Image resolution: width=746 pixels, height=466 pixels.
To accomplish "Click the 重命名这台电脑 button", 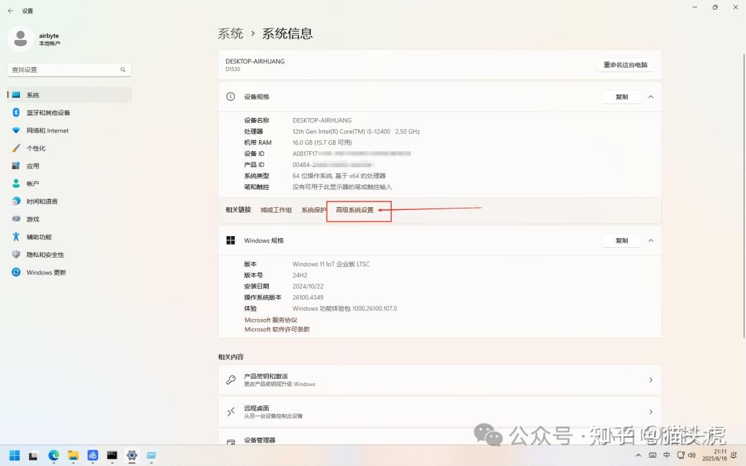I will tap(625, 64).
